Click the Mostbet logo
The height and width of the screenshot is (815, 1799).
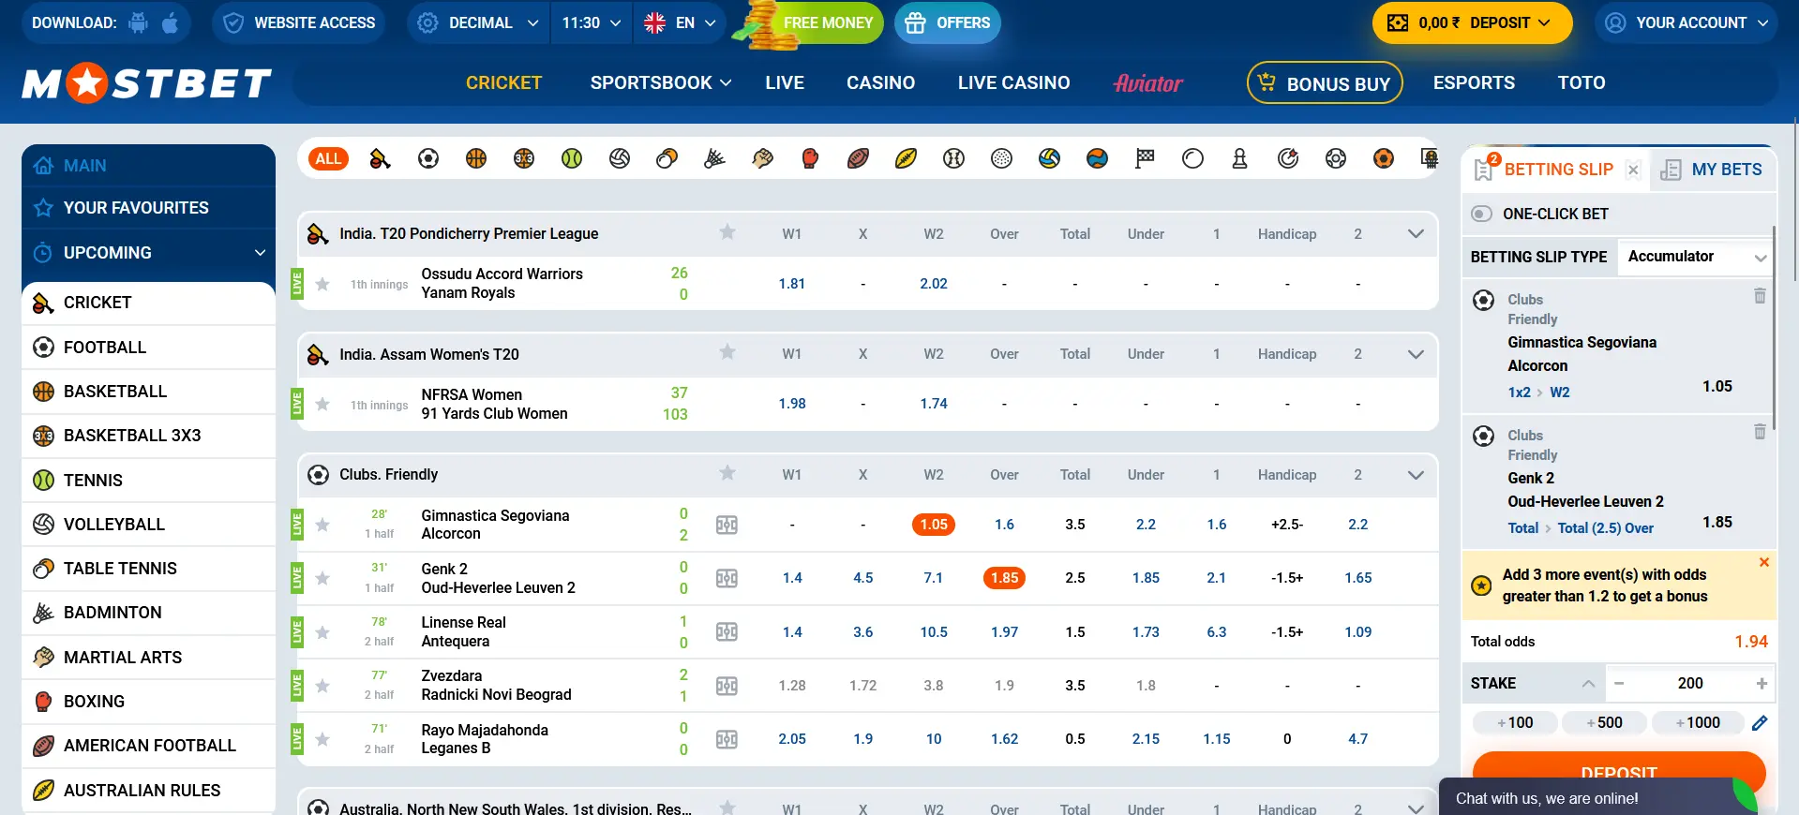[147, 83]
